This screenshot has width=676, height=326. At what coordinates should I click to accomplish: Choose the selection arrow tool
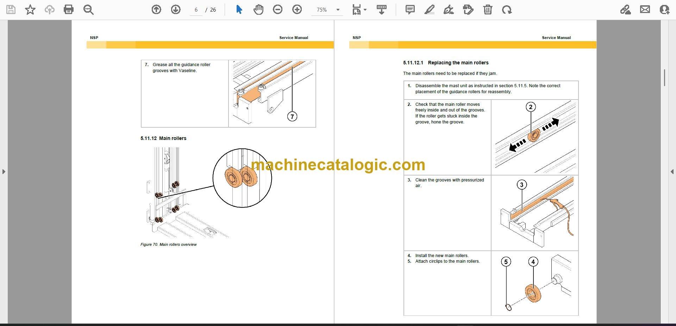[239, 9]
